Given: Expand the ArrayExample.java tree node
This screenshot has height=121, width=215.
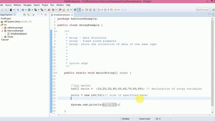Looking at the screenshot, I should pos(5,34).
